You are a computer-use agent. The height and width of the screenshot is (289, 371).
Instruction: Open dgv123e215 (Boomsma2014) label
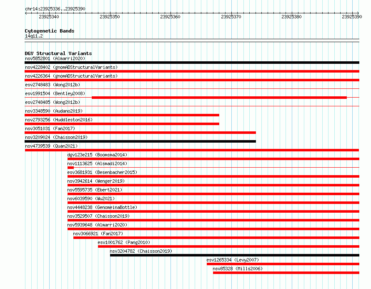[x=97, y=155]
